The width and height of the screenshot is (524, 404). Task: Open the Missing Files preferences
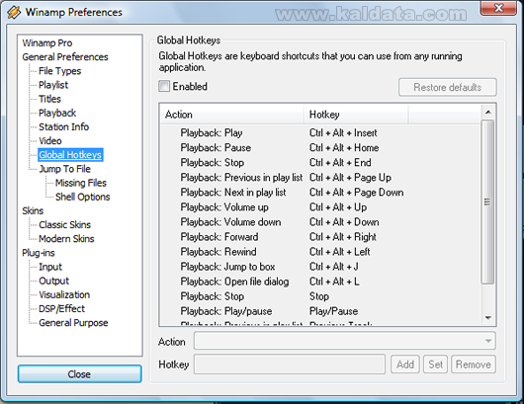click(81, 183)
